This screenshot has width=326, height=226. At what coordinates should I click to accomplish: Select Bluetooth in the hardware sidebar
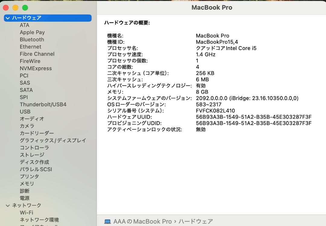point(32,39)
